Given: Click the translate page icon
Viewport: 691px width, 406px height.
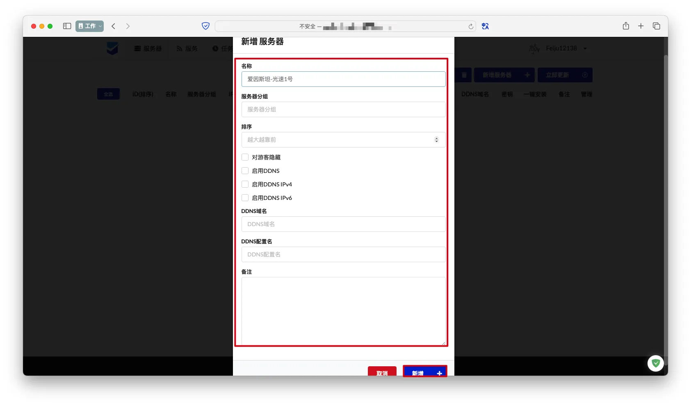Looking at the screenshot, I should 485,26.
